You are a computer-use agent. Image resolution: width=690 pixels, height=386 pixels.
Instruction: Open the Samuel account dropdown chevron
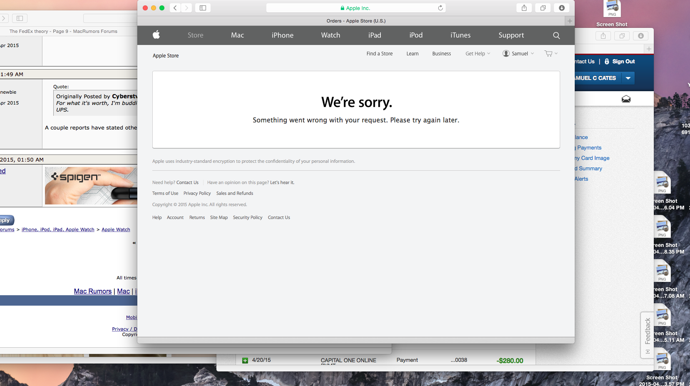[x=532, y=54]
